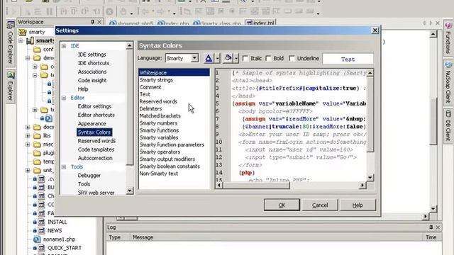
Task: Collapse the IDE settings group
Action: point(64,46)
